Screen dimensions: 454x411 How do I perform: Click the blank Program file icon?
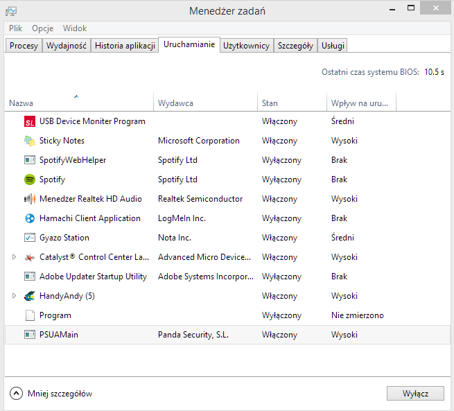click(30, 315)
